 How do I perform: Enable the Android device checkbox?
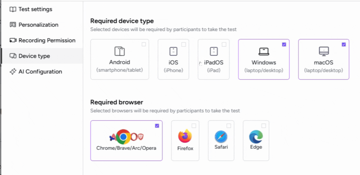(144, 44)
